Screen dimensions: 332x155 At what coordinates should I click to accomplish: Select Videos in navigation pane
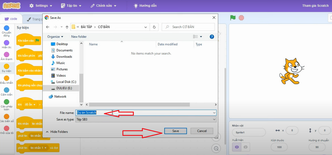(x=59, y=75)
